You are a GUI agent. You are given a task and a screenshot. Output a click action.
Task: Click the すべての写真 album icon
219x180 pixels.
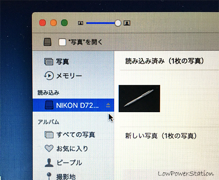(x=49, y=135)
